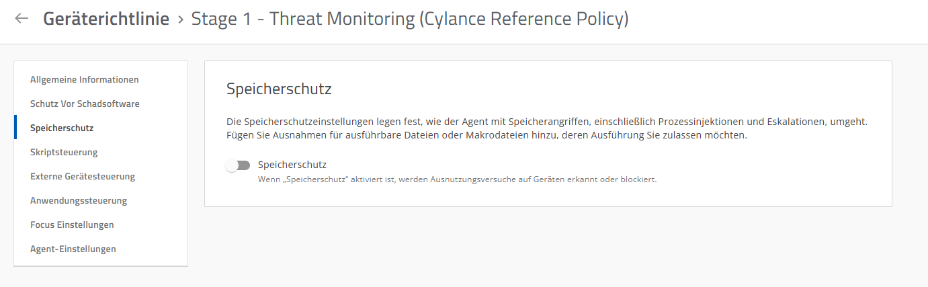Open Allgemeine Informationen section
Image resolution: width=928 pixels, height=287 pixels.
(85, 79)
